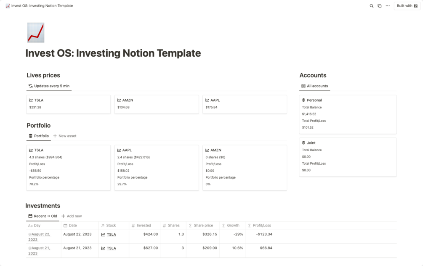Click the duplicate page icon
This screenshot has height=266, width=423.
click(380, 6)
